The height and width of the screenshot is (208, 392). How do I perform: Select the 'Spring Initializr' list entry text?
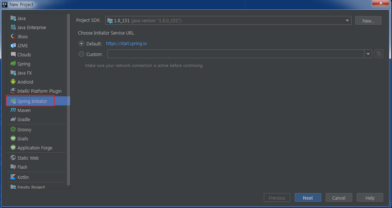32,101
